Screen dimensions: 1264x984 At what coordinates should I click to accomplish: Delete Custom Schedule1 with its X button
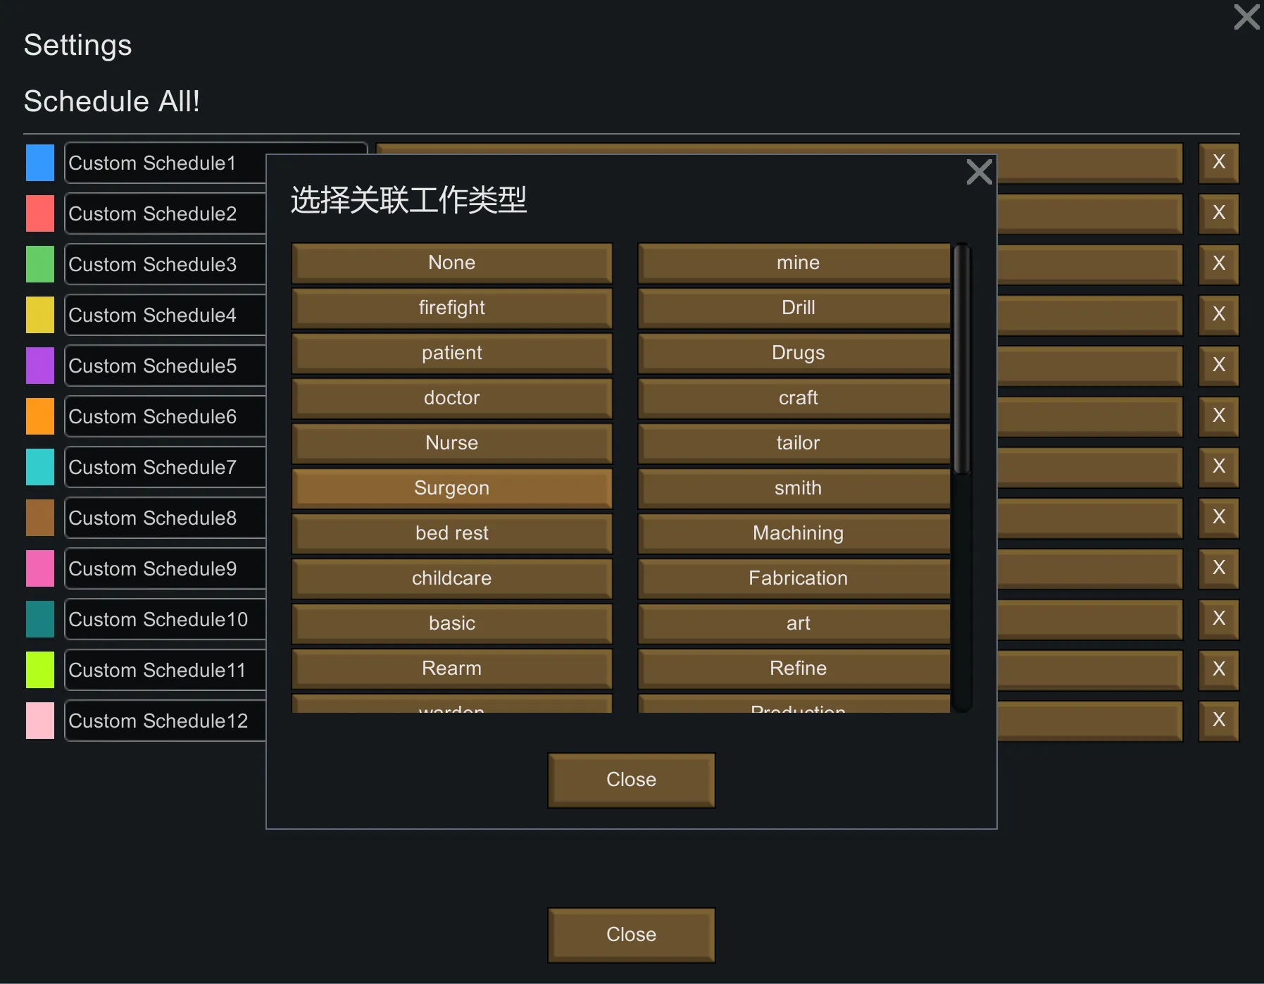[1218, 163]
